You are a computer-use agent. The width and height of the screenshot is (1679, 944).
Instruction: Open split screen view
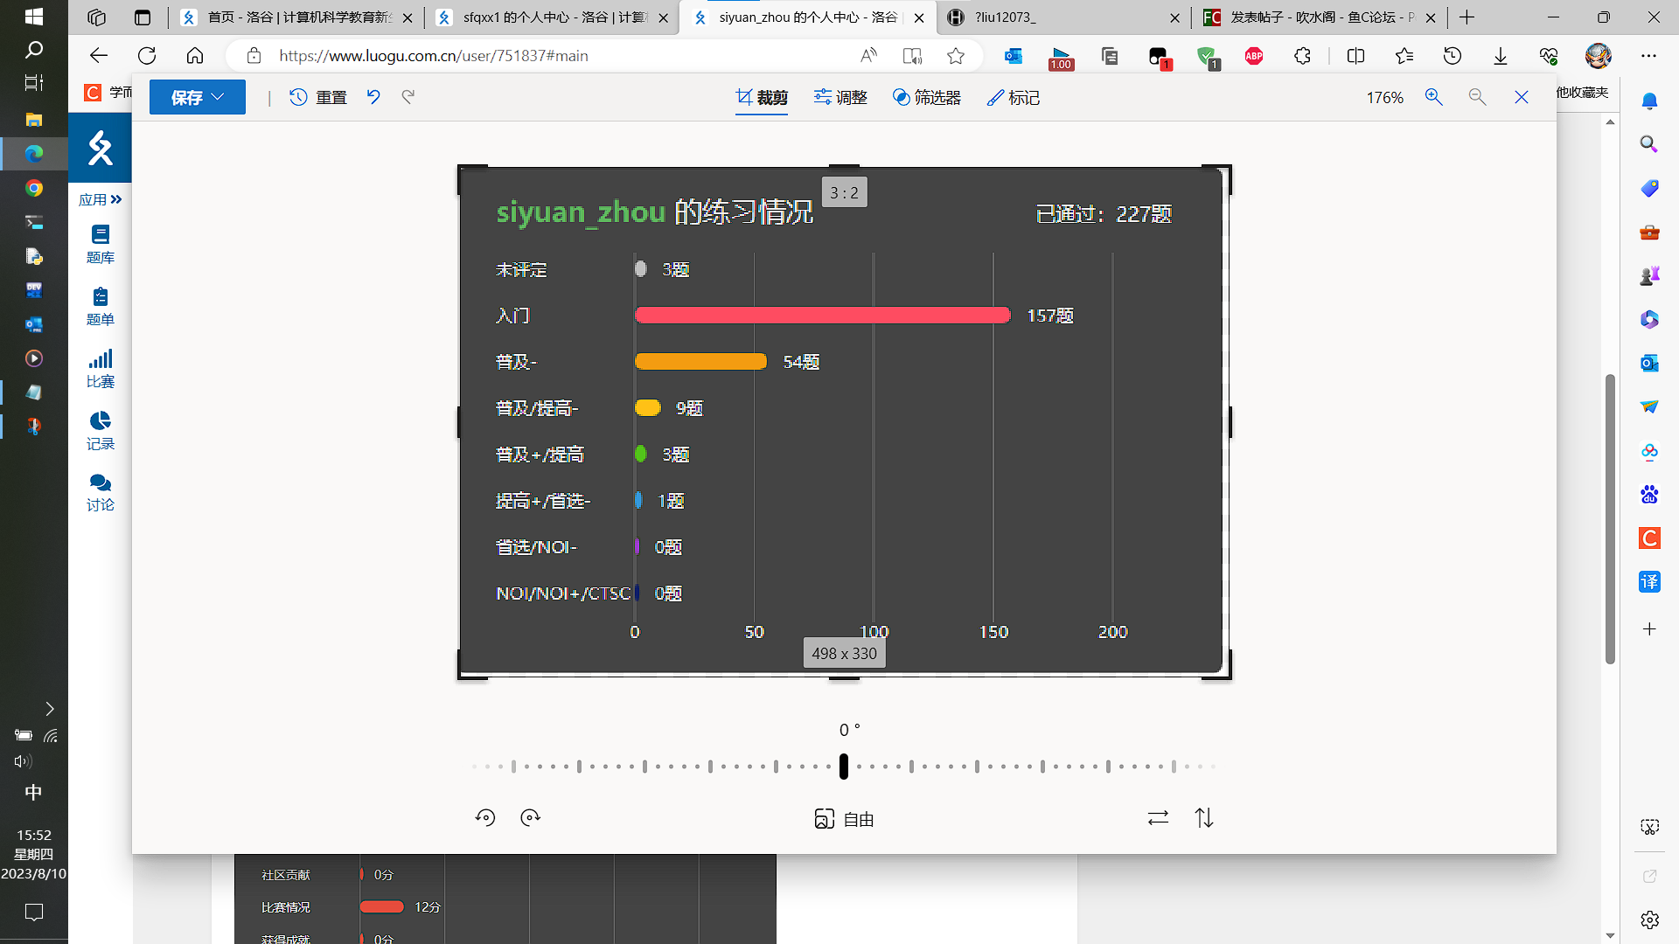click(x=1356, y=56)
